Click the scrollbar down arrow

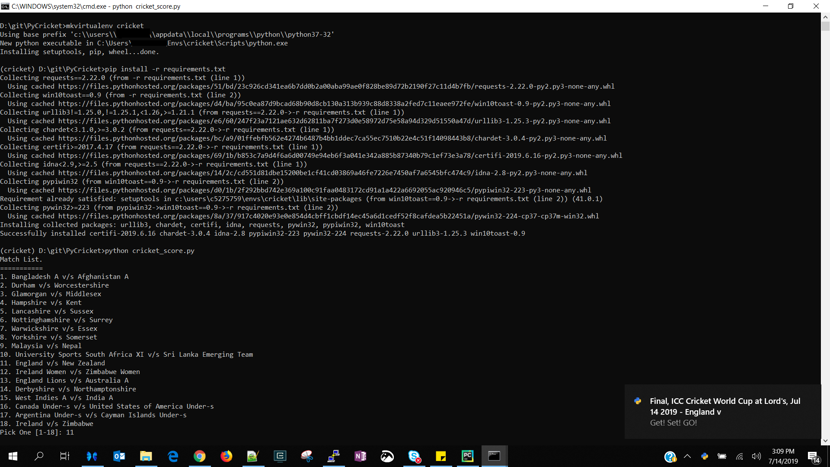coord(825,441)
